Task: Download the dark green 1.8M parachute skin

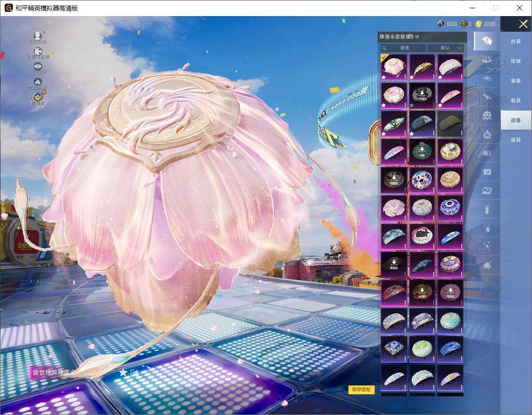Action: point(422,151)
